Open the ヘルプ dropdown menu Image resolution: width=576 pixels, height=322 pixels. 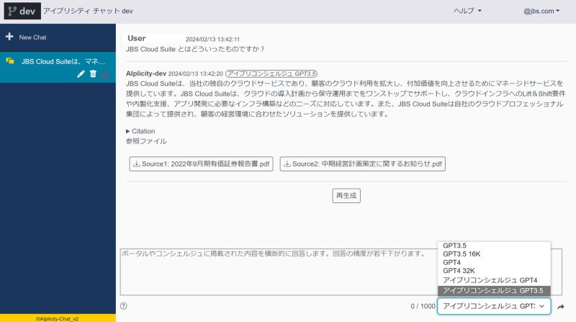(467, 11)
